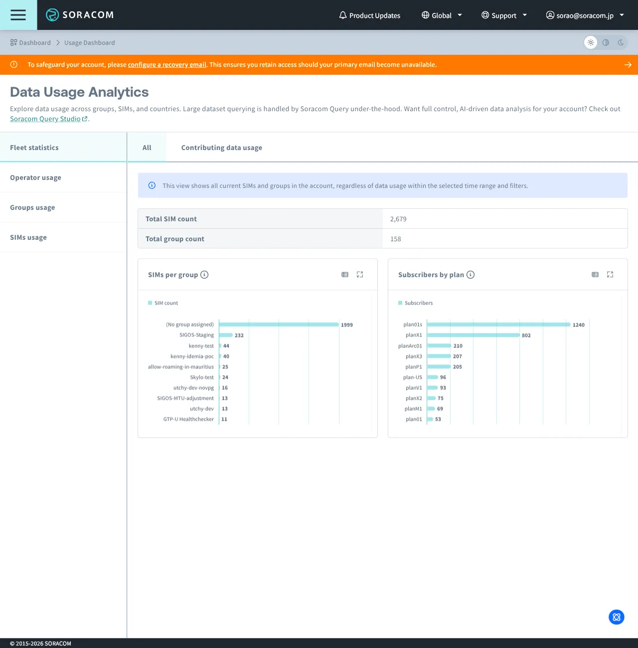638x648 pixels.
Task: Switch to light theme
Action: pyautogui.click(x=591, y=42)
